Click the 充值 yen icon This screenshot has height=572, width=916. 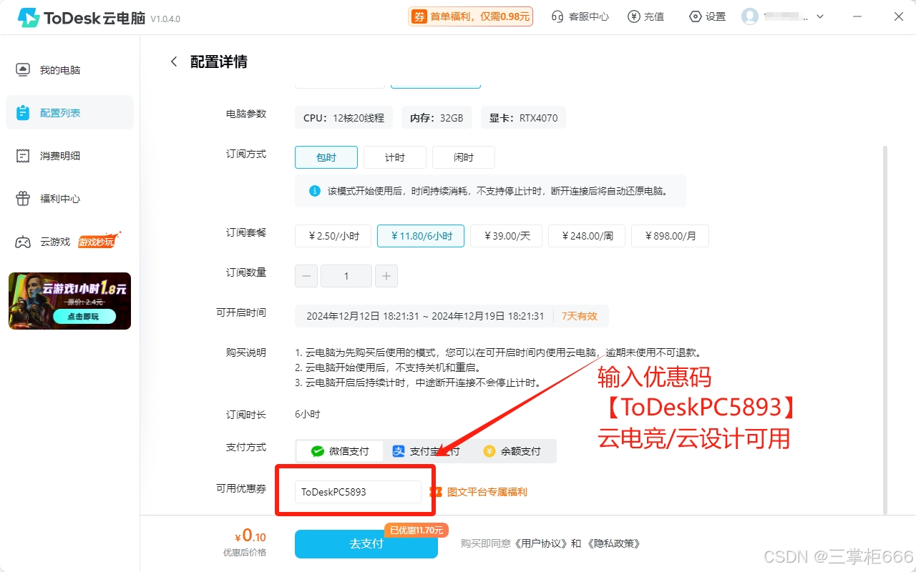pos(633,16)
